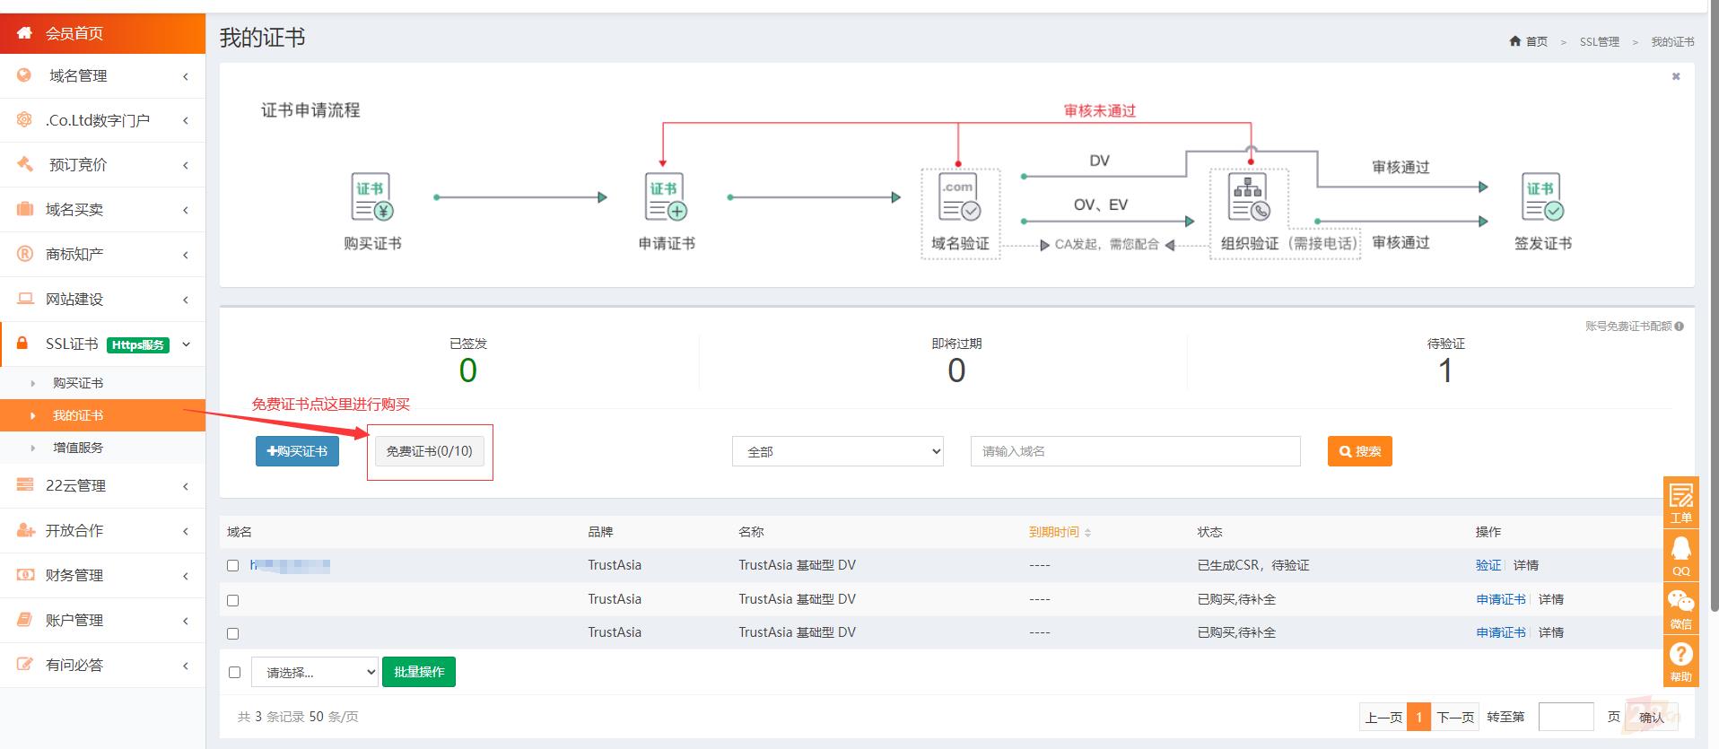Click the orange 搜索 button
Screen dimensions: 1719x749
(x=1360, y=451)
